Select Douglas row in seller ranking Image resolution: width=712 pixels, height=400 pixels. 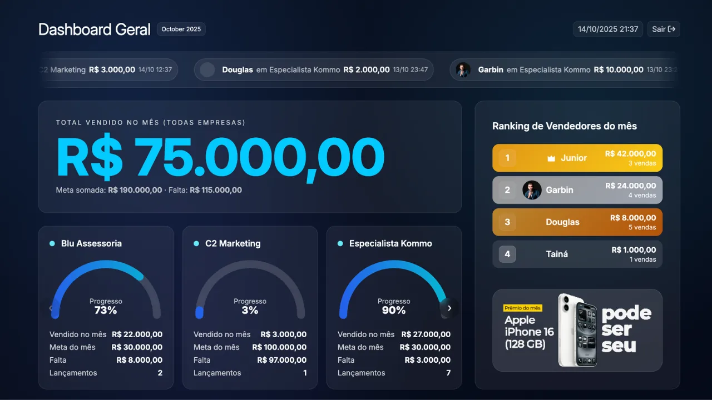click(x=577, y=222)
